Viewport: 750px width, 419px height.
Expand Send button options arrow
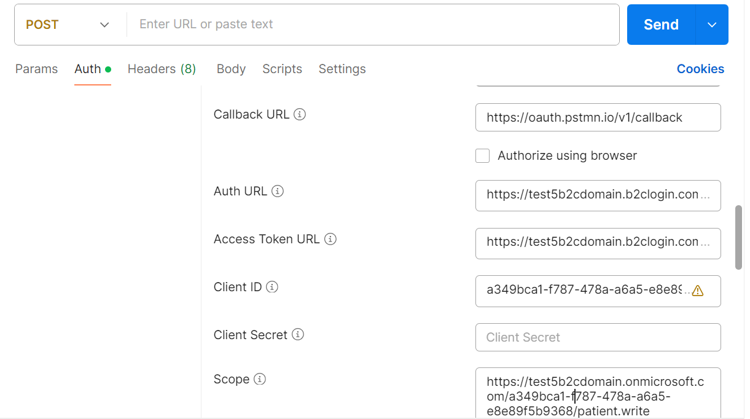pos(712,25)
